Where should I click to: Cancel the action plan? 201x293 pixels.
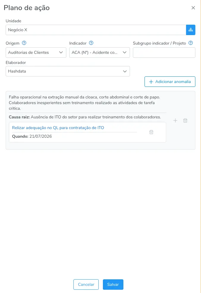click(x=86, y=284)
